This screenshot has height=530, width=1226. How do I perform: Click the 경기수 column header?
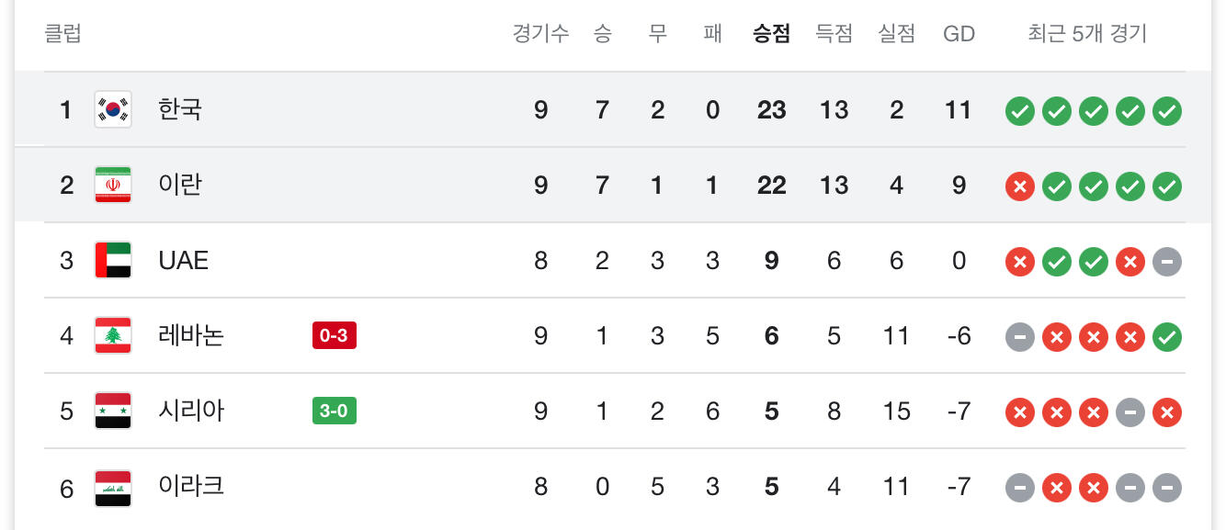click(x=540, y=34)
